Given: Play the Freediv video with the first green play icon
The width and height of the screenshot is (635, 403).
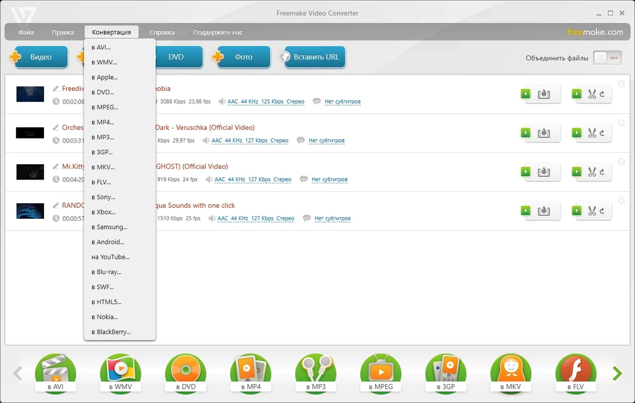Looking at the screenshot, I should [525, 93].
